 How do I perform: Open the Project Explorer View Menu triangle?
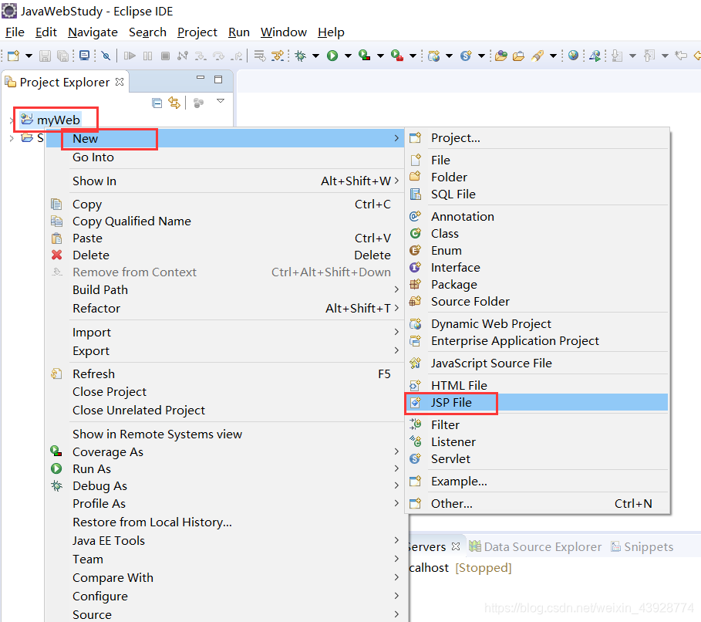point(221,101)
